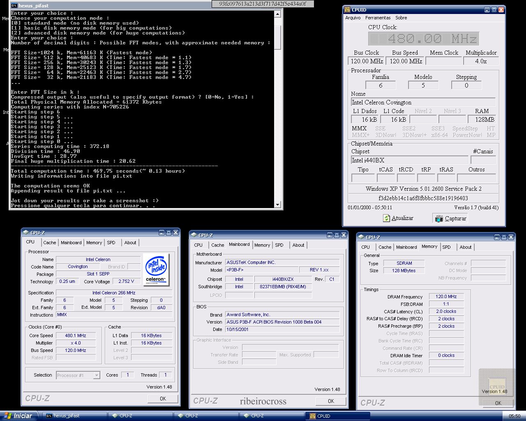Click the Intel Inside Celeron logo
526x421 pixels.
point(156,270)
